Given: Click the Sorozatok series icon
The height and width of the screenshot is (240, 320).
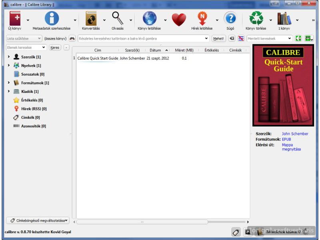Looking at the screenshot, I should [16, 74].
